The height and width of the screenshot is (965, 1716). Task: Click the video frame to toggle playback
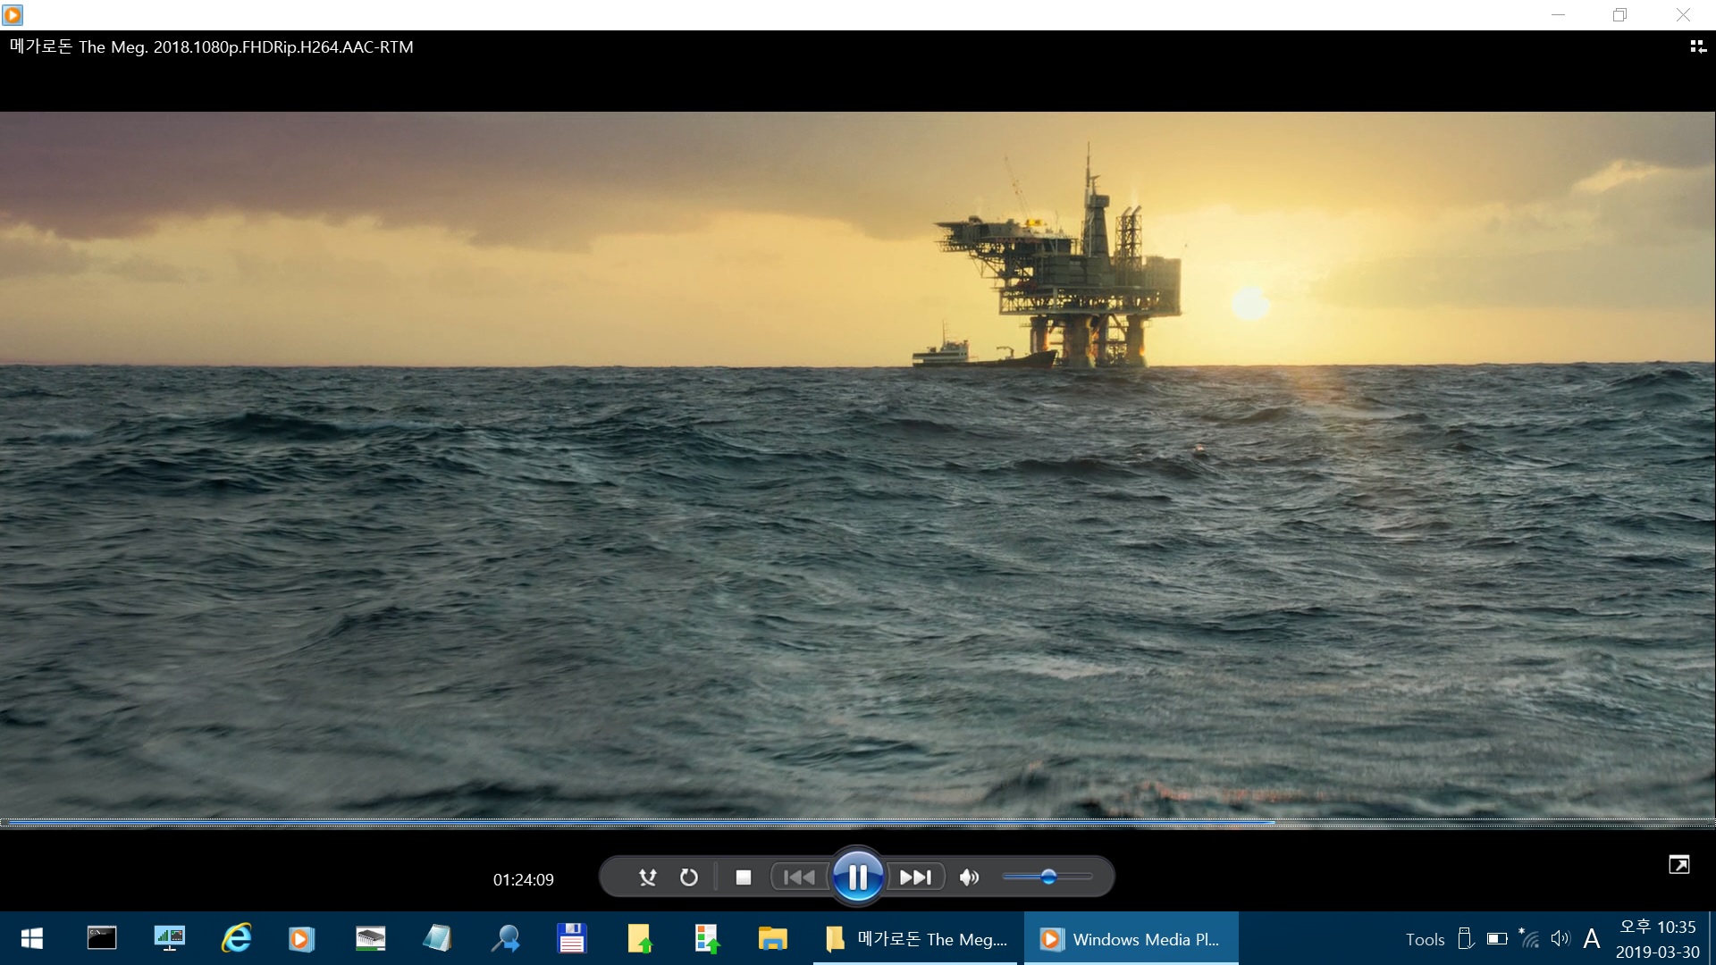(x=858, y=465)
